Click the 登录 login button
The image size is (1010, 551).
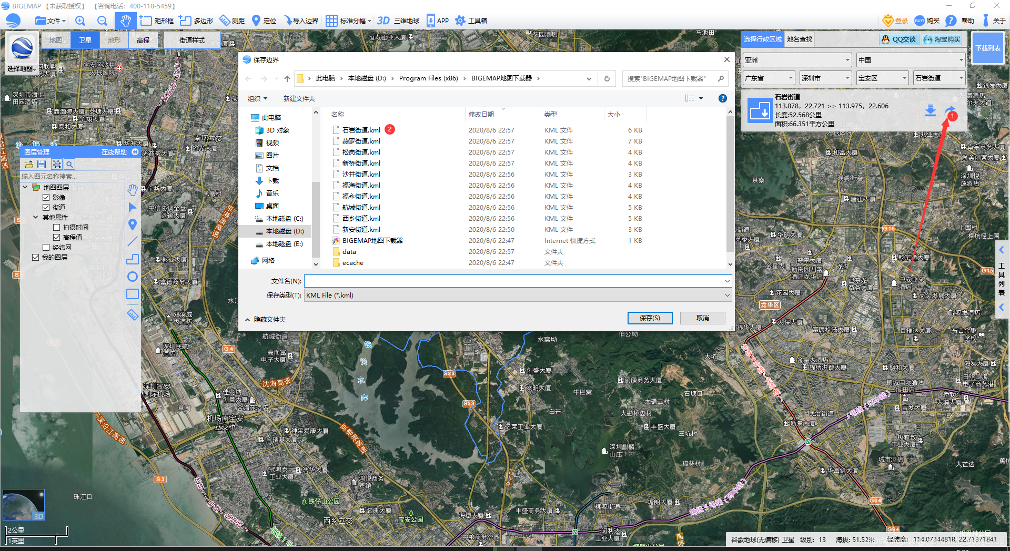tap(895, 21)
